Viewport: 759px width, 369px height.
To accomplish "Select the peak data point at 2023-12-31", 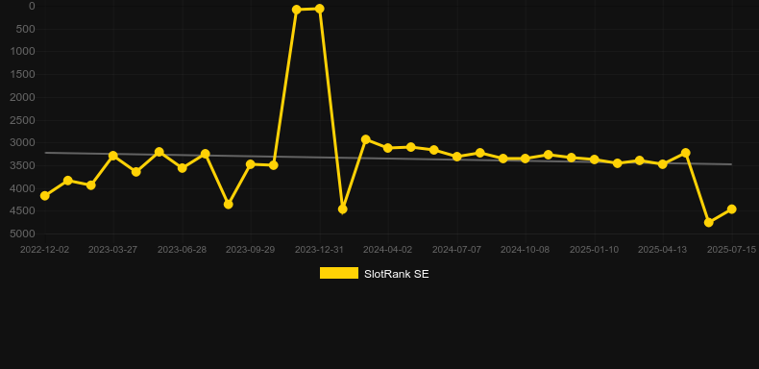I will [320, 9].
